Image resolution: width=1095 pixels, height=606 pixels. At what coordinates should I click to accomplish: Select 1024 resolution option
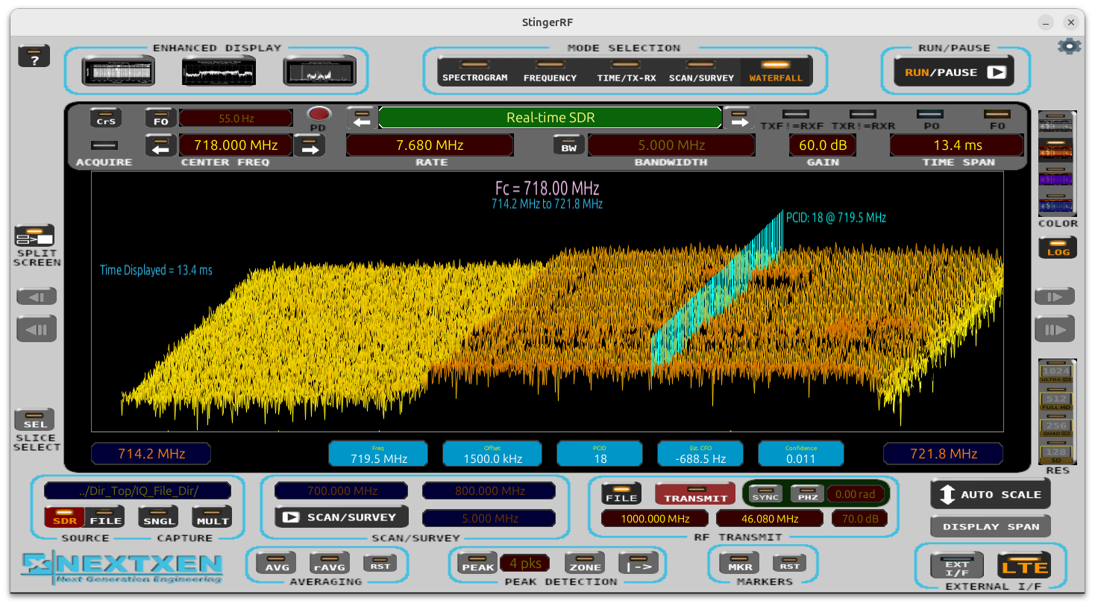pos(1056,372)
